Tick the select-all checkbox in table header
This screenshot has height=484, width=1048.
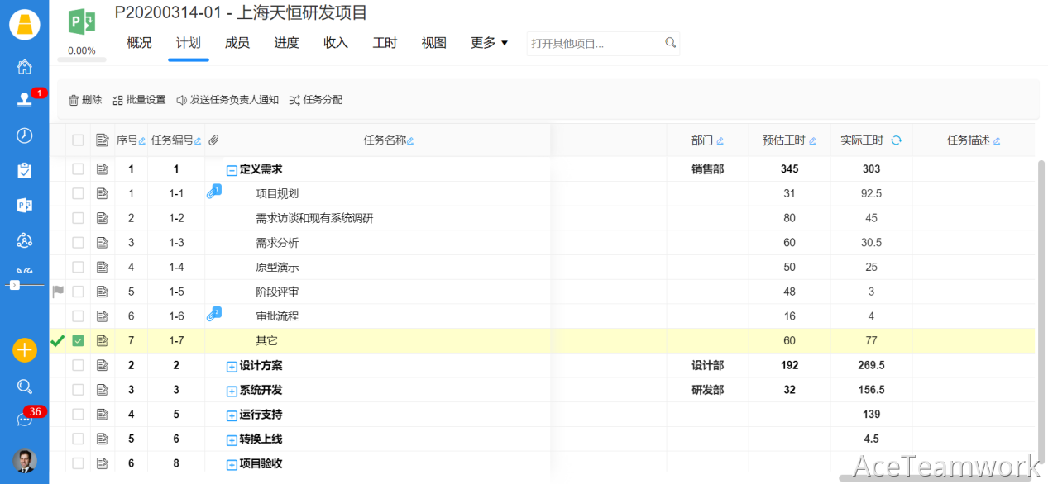point(78,140)
